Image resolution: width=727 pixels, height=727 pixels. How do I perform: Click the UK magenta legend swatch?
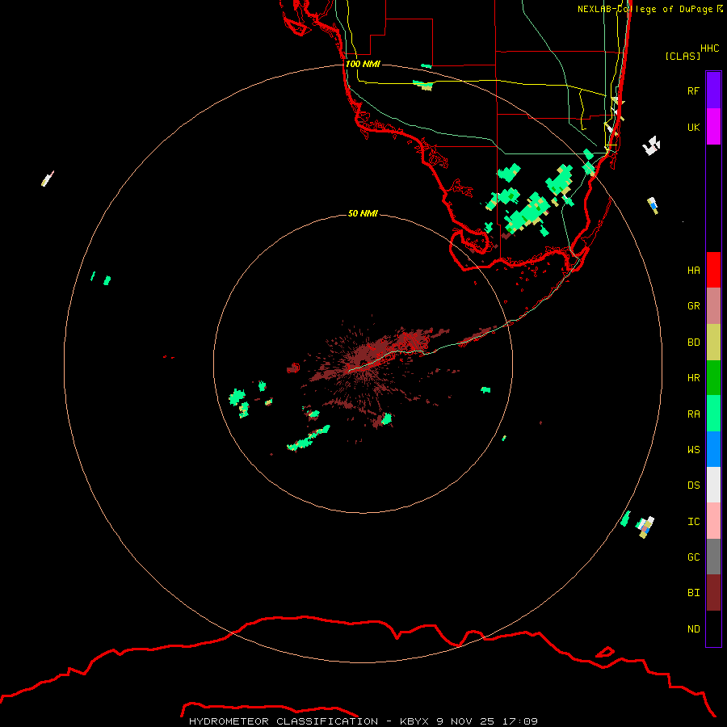[713, 127]
